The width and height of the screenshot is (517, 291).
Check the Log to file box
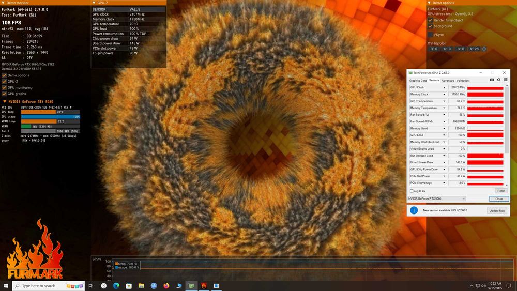[x=412, y=191]
